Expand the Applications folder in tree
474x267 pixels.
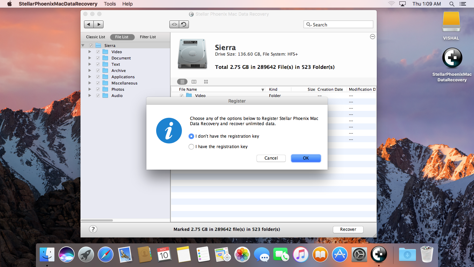pyautogui.click(x=90, y=77)
